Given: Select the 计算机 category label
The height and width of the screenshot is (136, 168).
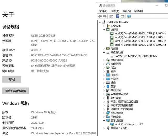Looking at the screenshot, I should coord(114,75).
